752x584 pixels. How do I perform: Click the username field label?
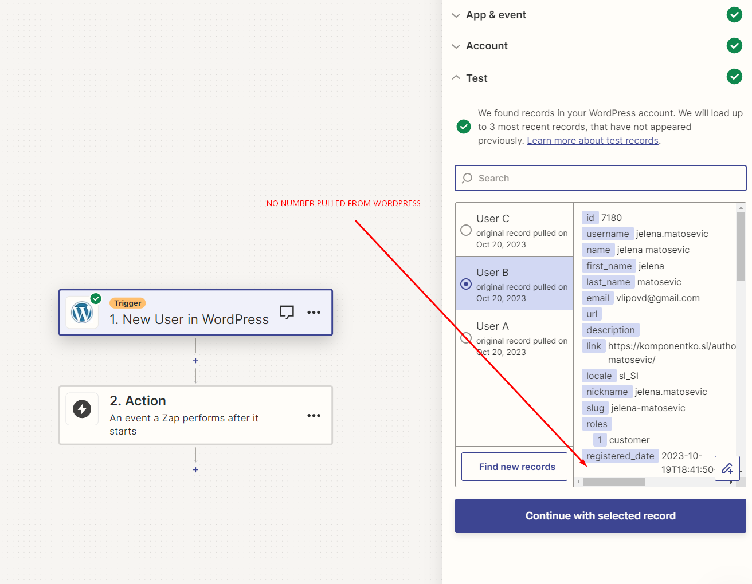[608, 234]
